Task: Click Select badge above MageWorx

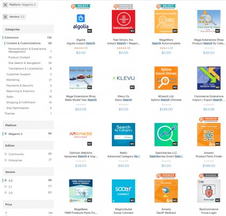Action: click(166, 6)
